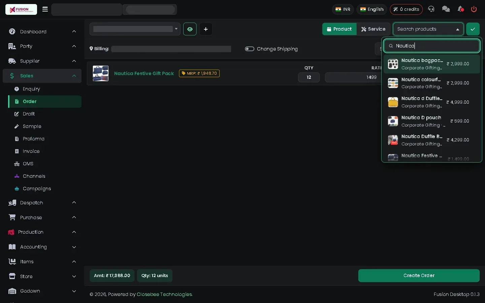Open the chat messages icon
The image size is (485, 303).
pyautogui.click(x=446, y=9)
